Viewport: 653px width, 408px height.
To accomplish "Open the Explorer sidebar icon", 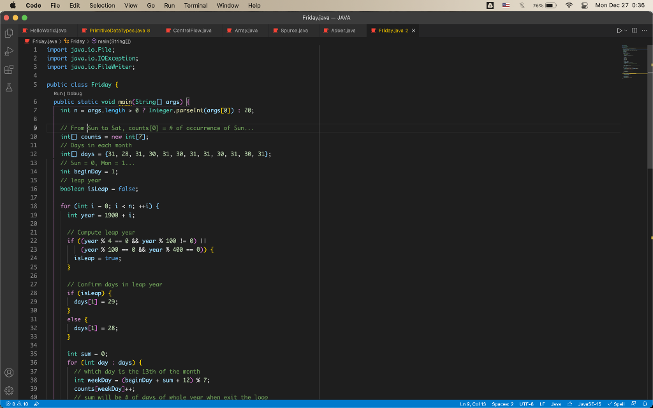I will pos(8,33).
